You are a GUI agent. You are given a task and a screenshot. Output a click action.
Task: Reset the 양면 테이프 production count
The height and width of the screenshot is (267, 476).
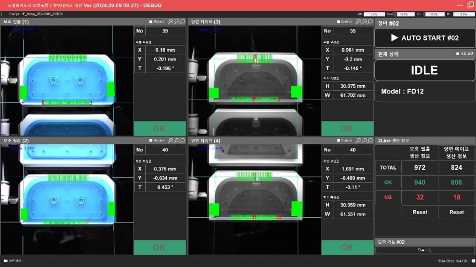[x=457, y=212]
